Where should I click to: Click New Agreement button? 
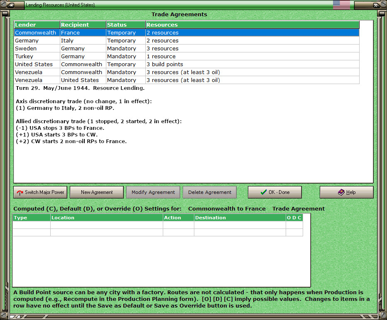click(x=97, y=192)
